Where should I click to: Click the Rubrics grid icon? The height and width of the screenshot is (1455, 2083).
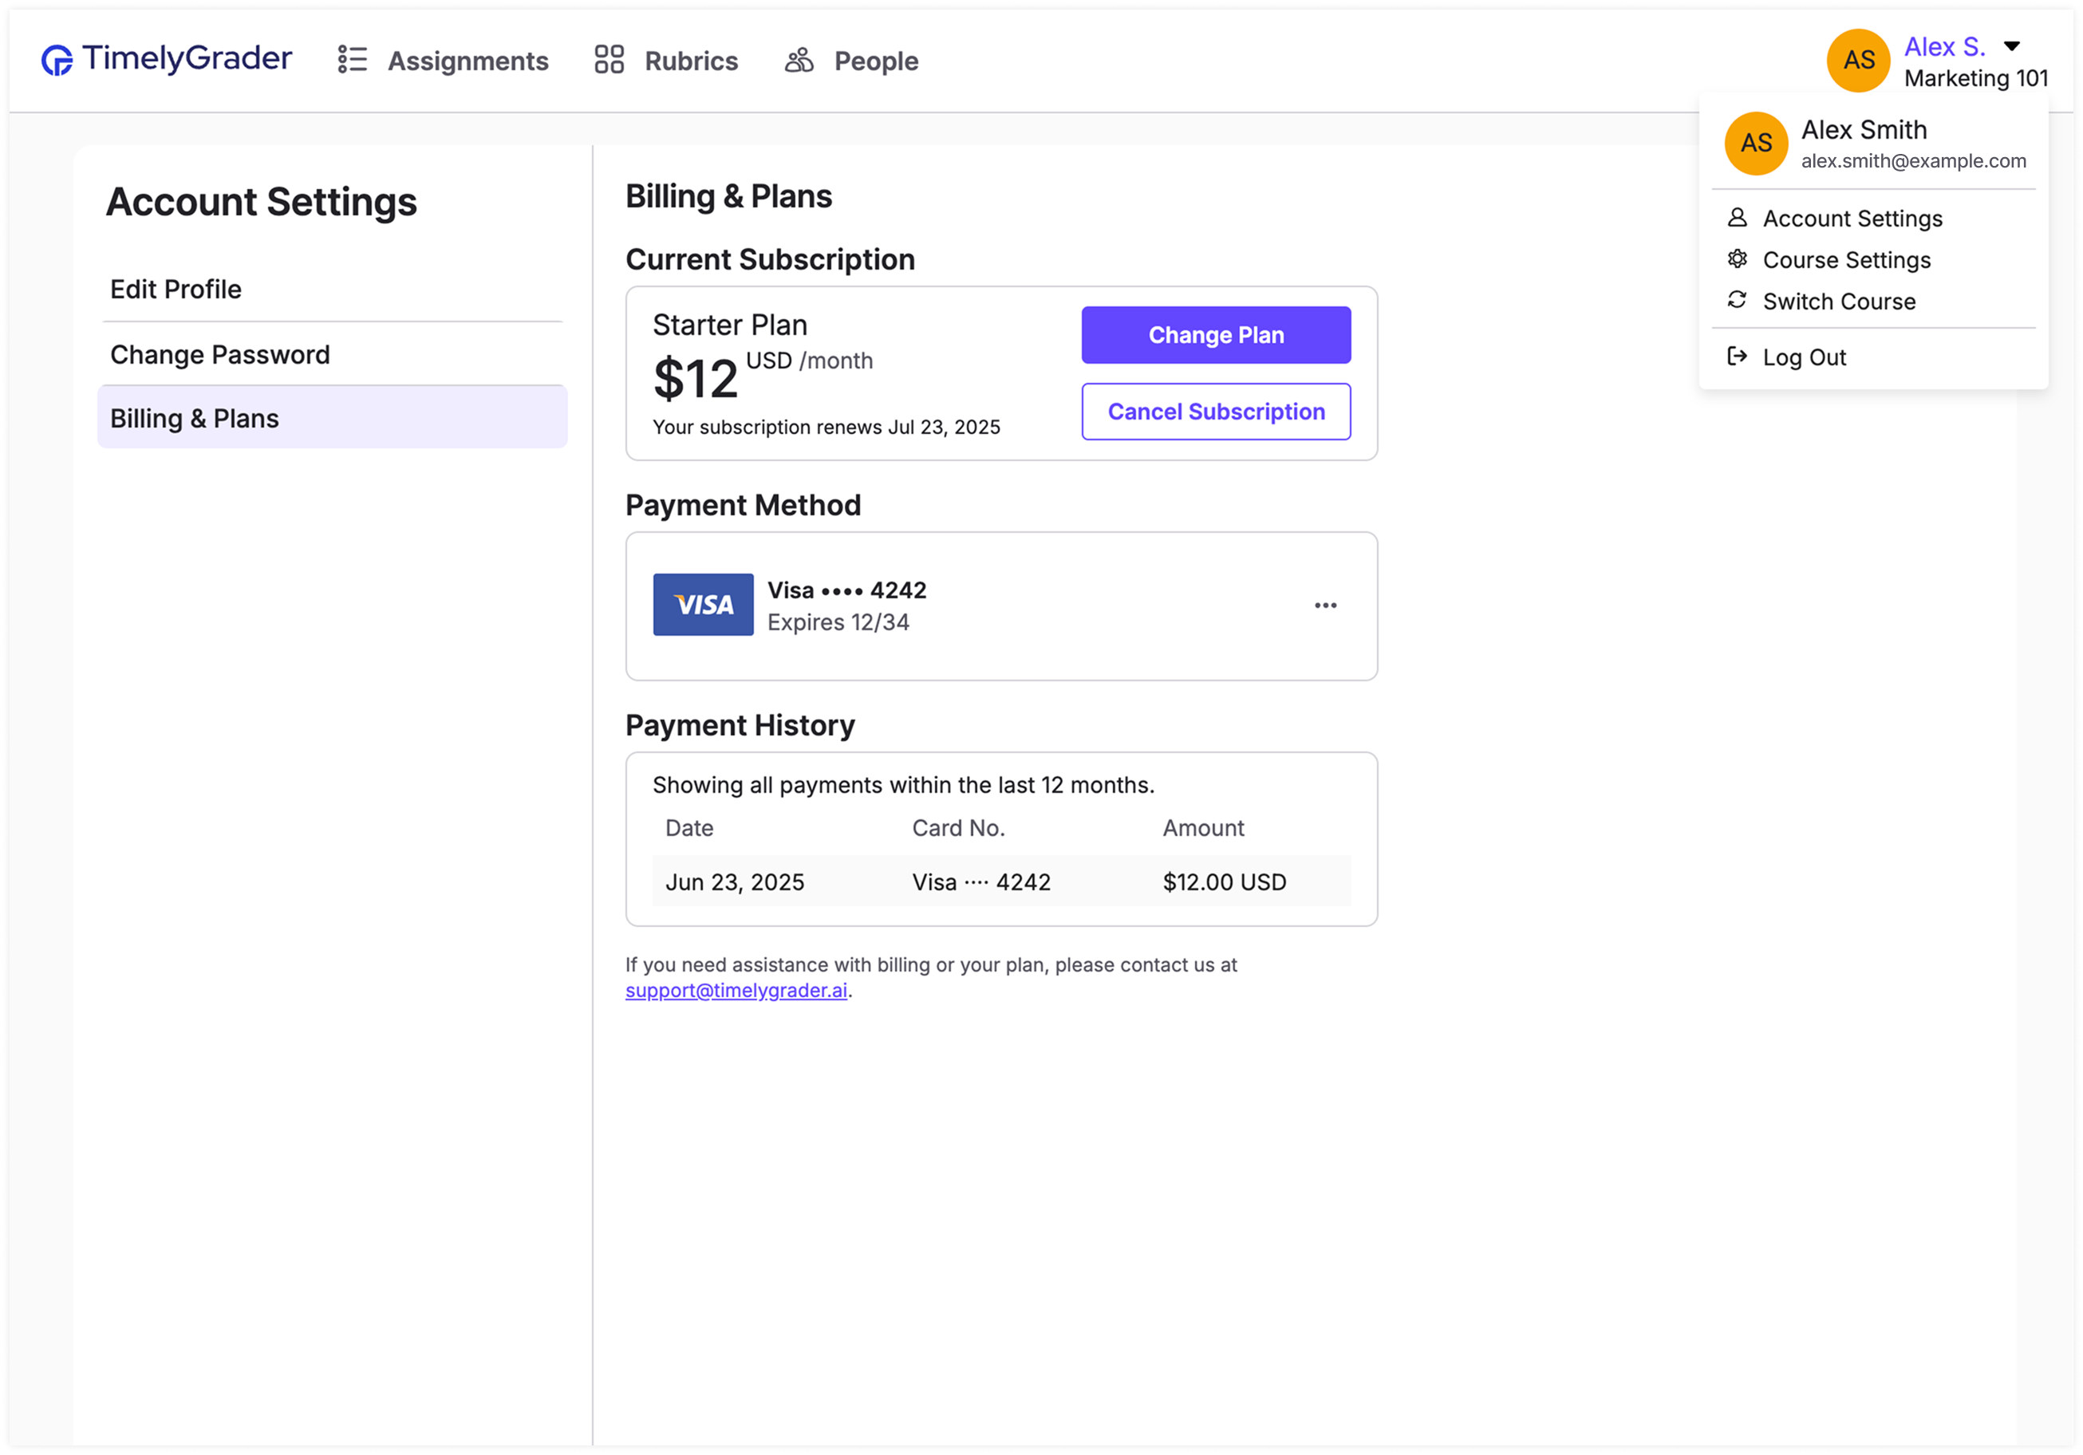click(x=609, y=60)
